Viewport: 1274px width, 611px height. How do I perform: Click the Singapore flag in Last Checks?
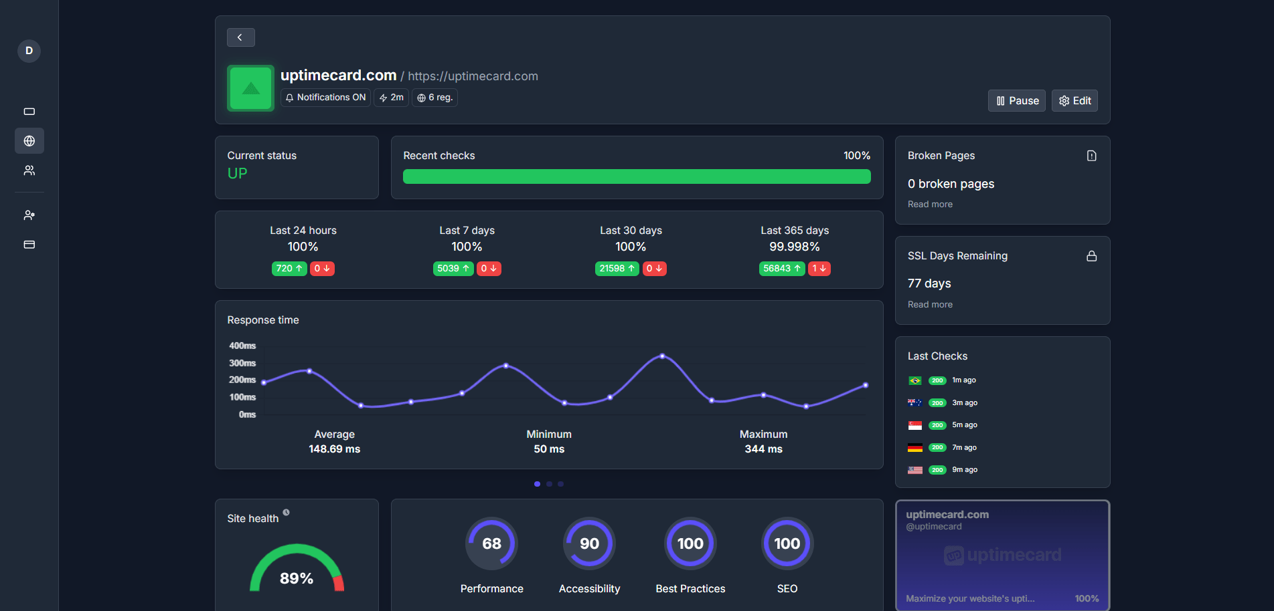click(x=915, y=425)
